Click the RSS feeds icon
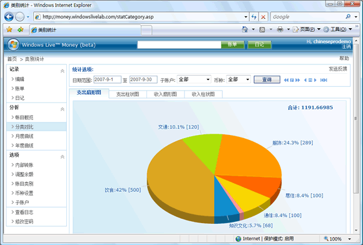Image resolution: width=363 pixels, height=245 pixels. click(x=262, y=29)
